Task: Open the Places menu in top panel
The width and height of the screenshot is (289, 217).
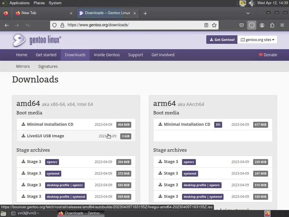Action: point(39,3)
